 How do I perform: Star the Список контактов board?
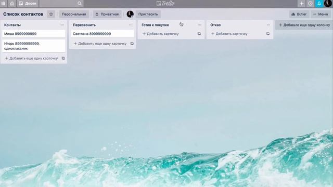(x=51, y=14)
